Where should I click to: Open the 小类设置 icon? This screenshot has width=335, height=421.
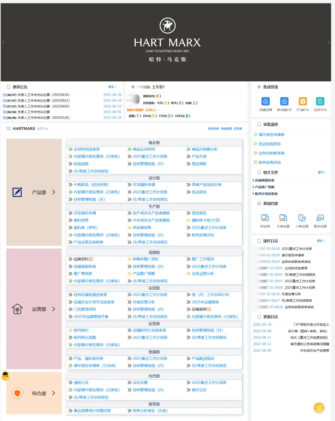pyautogui.click(x=302, y=218)
